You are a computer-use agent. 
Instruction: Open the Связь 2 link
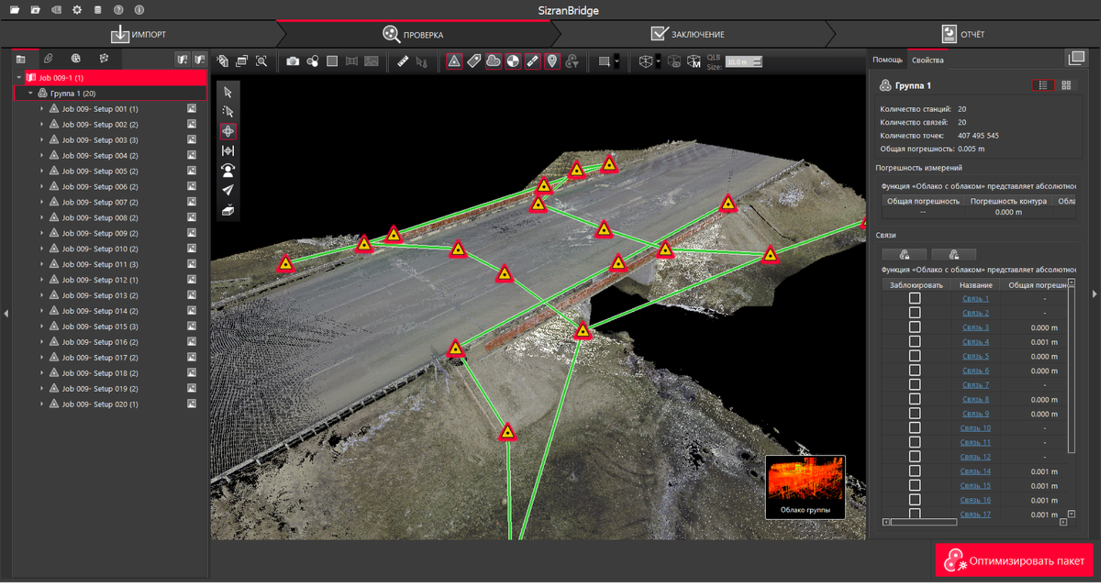pos(975,313)
